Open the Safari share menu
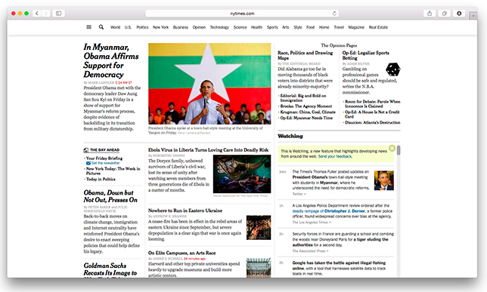 click(430, 14)
